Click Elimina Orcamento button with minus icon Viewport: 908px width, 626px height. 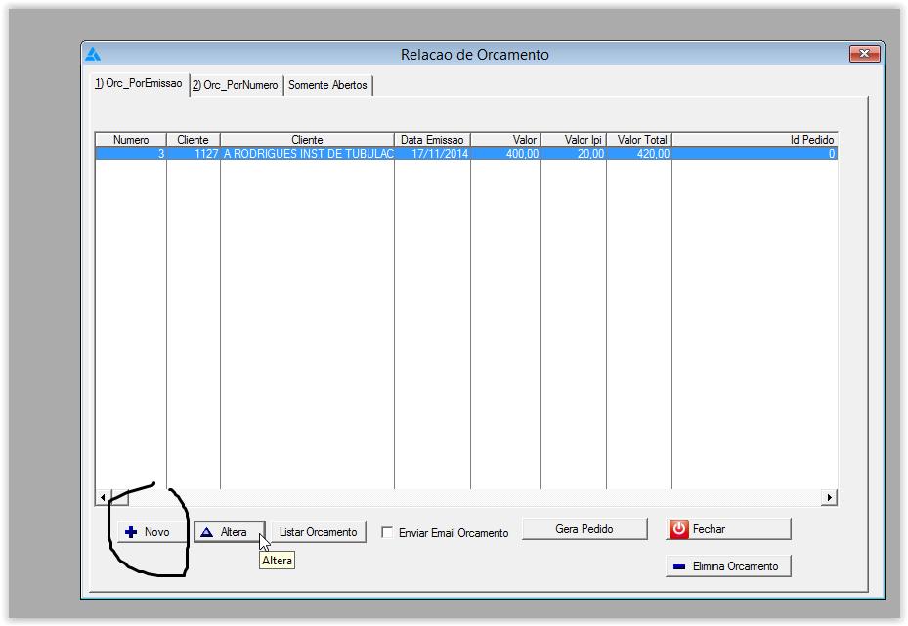click(x=728, y=566)
